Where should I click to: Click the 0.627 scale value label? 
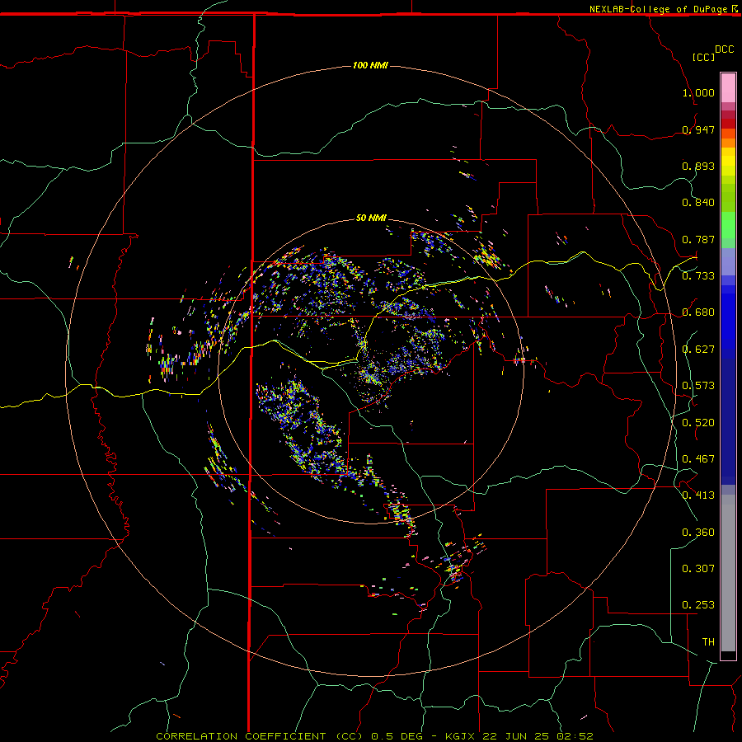click(698, 350)
